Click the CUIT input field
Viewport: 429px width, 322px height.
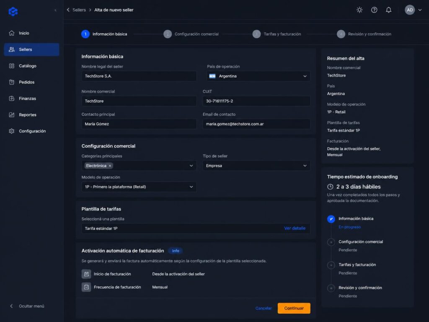coord(256,101)
